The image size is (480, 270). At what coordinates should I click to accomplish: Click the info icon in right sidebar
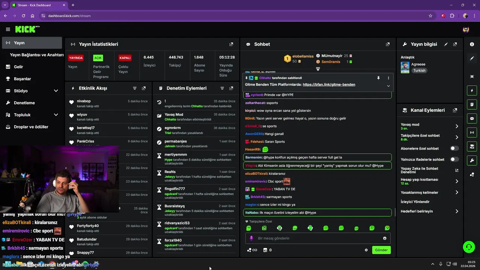(x=472, y=44)
